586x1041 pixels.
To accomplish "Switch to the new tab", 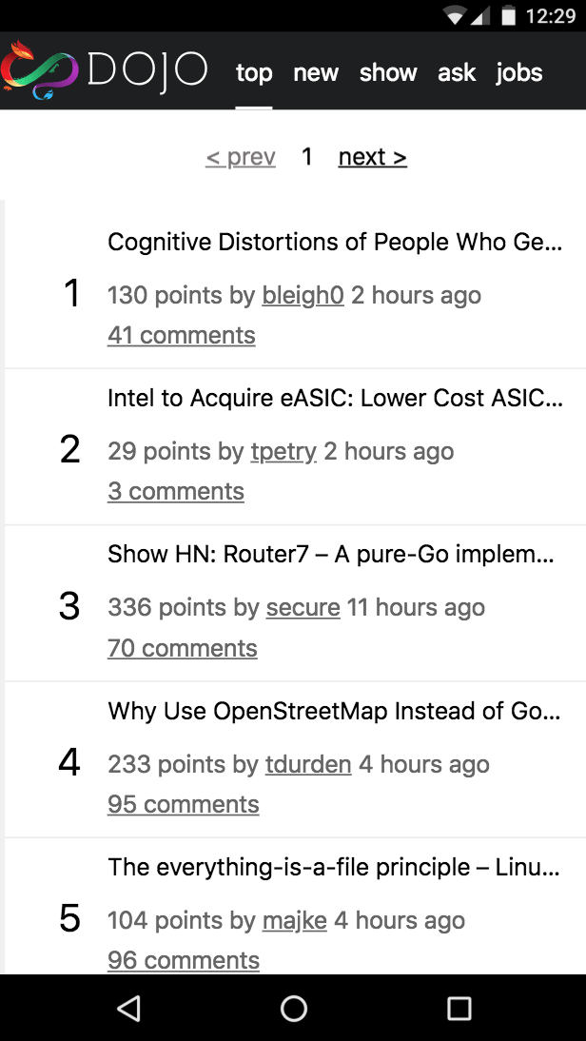I will (x=316, y=72).
